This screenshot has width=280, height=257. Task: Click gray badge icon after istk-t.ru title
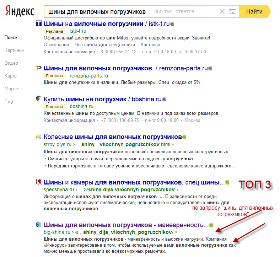coord(172,24)
